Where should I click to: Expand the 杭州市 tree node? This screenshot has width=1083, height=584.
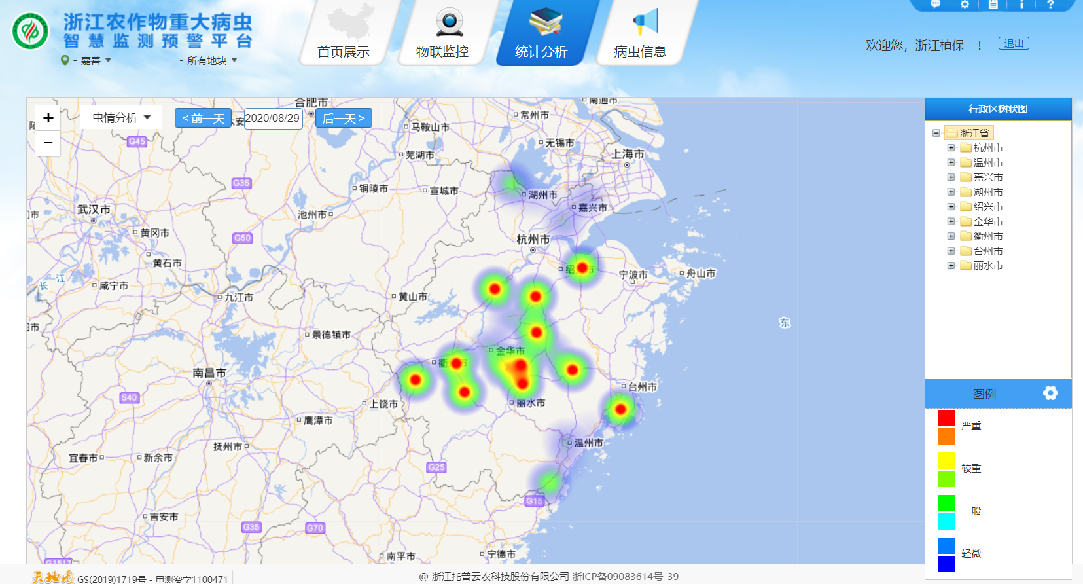pos(951,148)
